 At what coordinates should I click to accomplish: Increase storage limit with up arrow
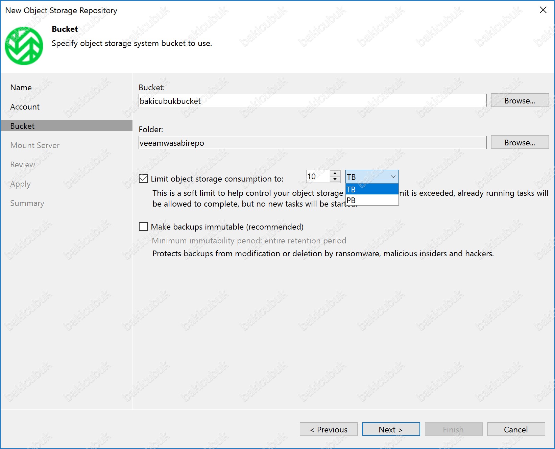click(335, 173)
